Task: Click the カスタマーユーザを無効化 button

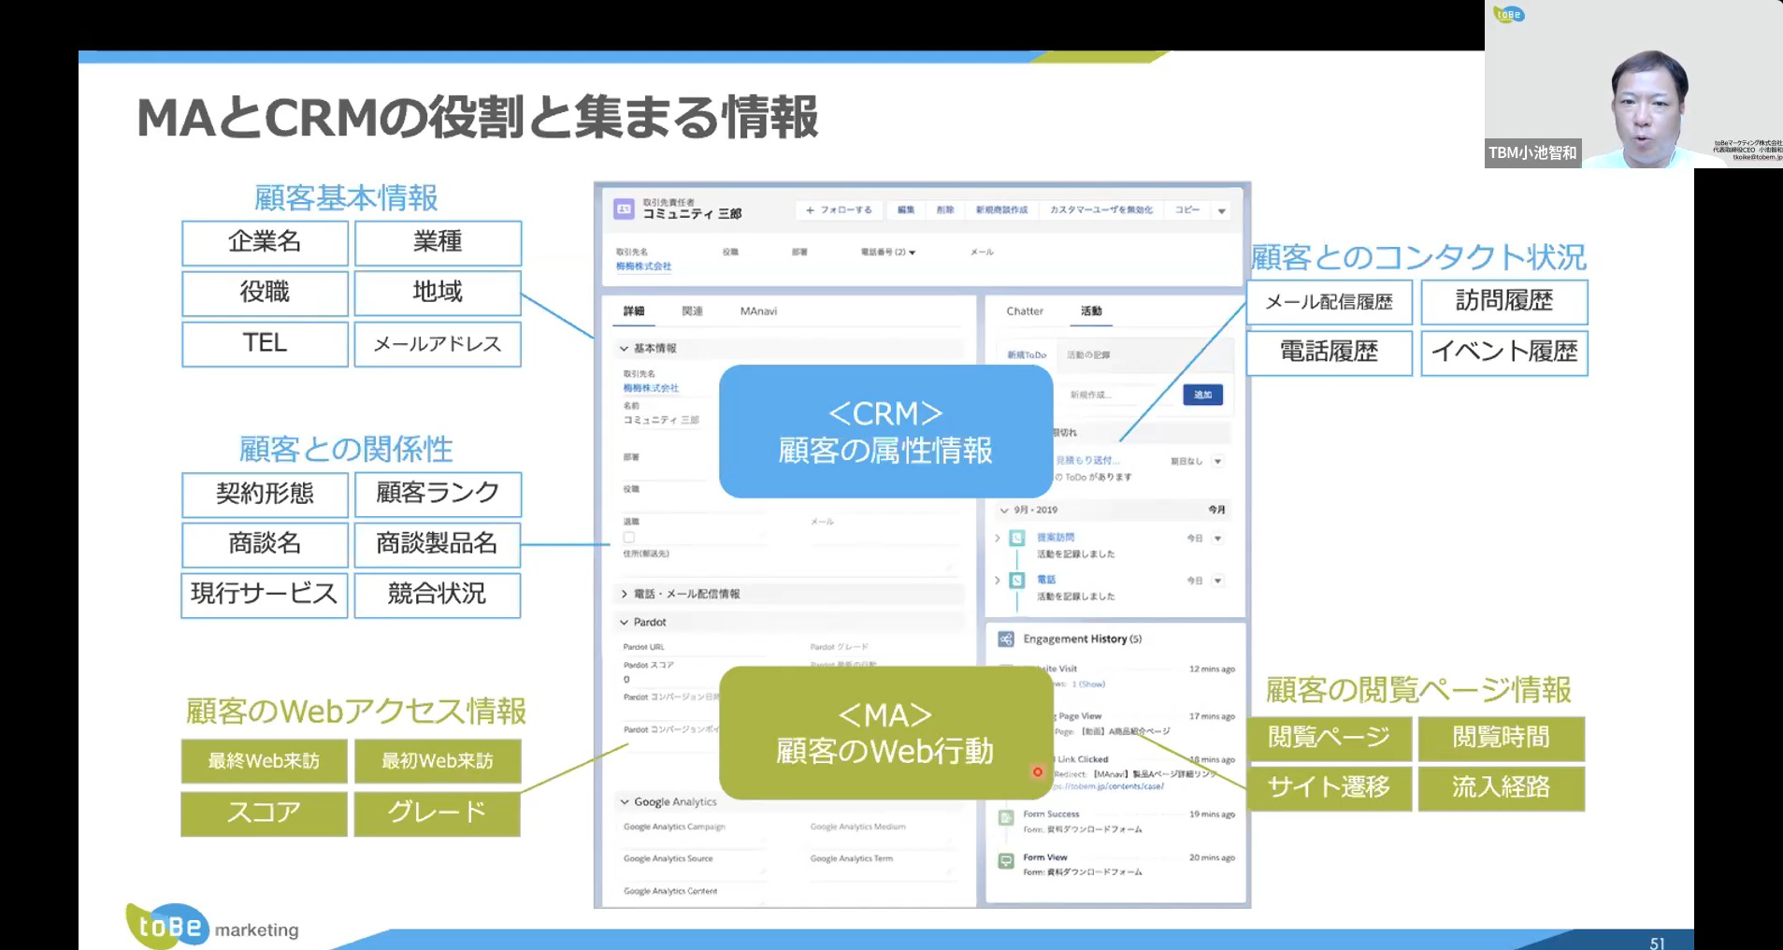Action: tap(1101, 210)
